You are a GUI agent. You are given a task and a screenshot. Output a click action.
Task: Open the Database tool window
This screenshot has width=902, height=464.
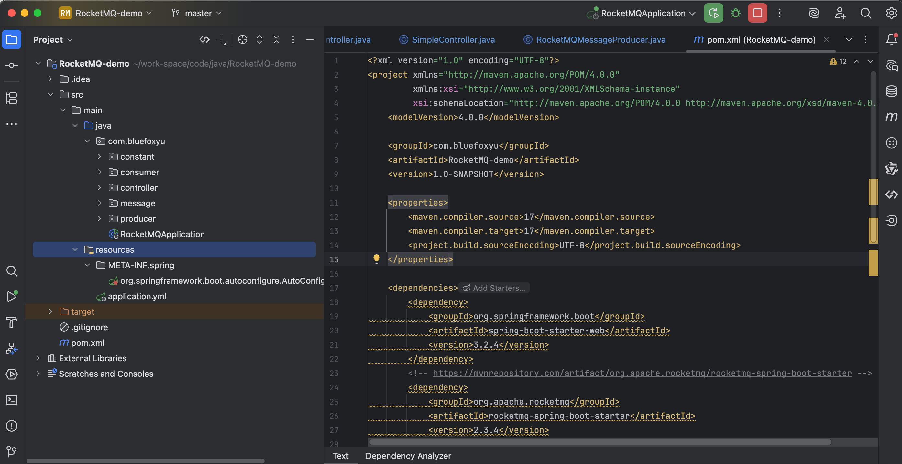891,91
